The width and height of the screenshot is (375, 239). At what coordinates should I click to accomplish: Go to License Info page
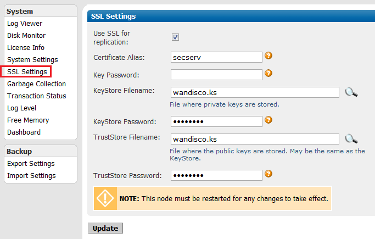pyautogui.click(x=26, y=48)
